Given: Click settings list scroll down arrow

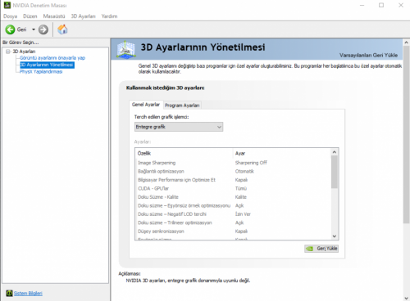Looking at the screenshot, I should click(x=335, y=236).
